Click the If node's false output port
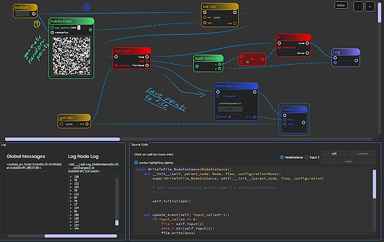This screenshot has width=384, height=242. pyautogui.click(x=307, y=53)
